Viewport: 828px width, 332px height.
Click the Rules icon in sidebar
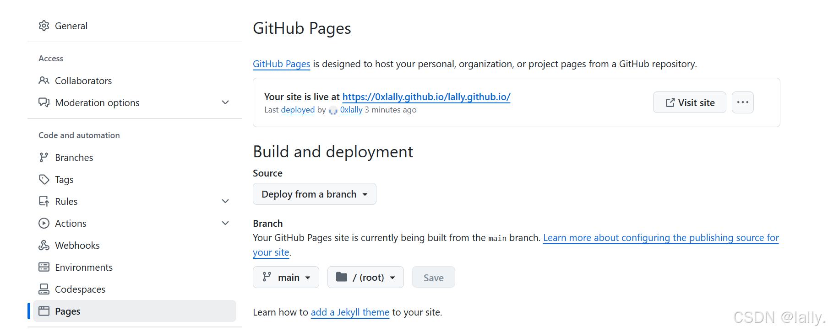pyautogui.click(x=44, y=201)
